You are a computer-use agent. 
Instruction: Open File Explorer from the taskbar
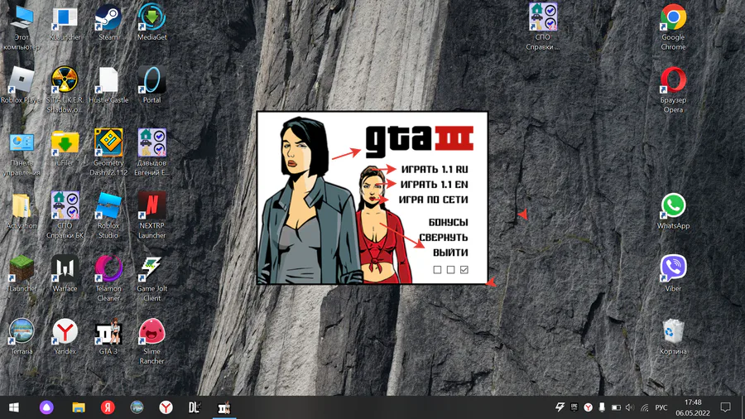point(79,407)
